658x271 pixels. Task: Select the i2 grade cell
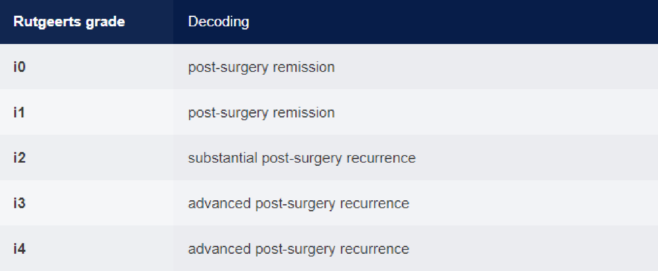tap(19, 157)
